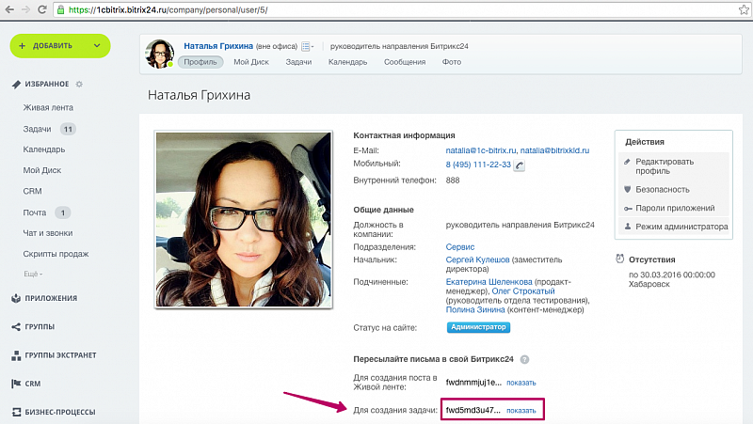
Task: Click the help question mark icon
Action: 525,359
